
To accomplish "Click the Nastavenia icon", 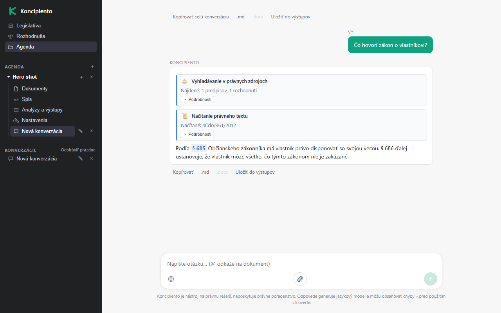I will point(16,121).
